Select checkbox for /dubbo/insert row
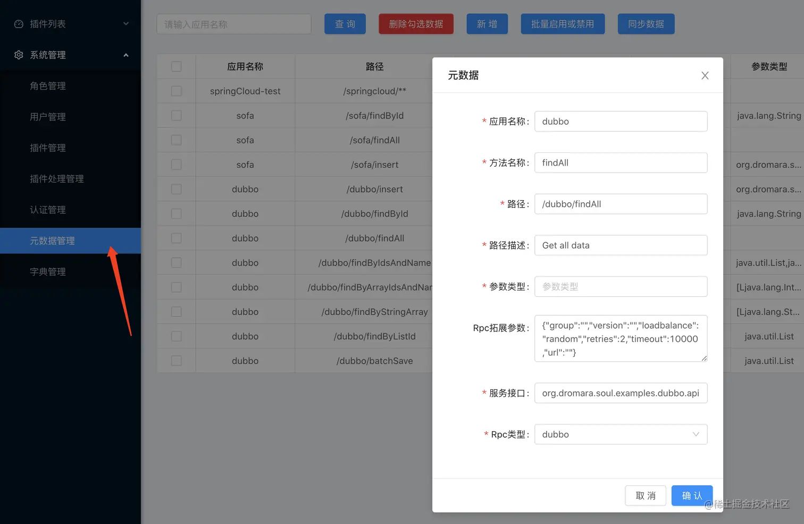Screen dimensions: 804x524 (177, 189)
